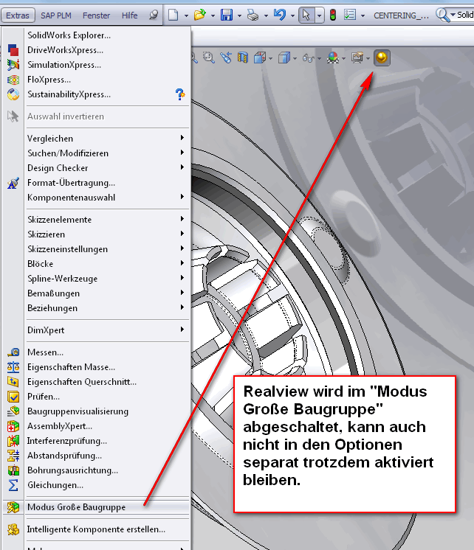
Task: Toggle the RealView Graphics gold sphere button
Action: click(382, 58)
